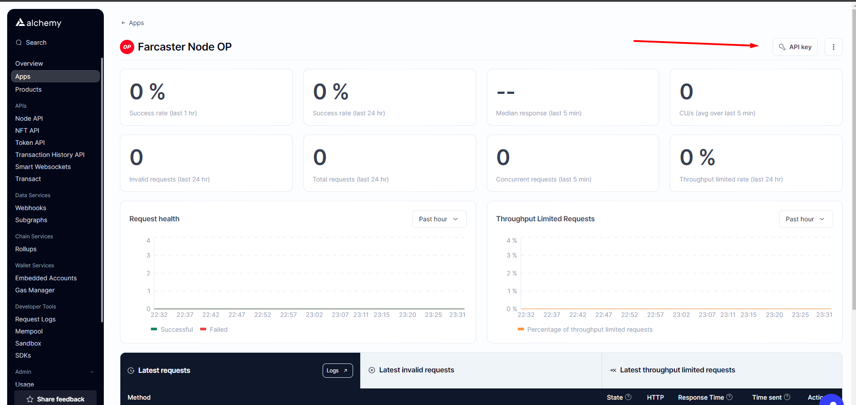Switch to Latest requests tab
Screen dimensions: 856x405
240,371
